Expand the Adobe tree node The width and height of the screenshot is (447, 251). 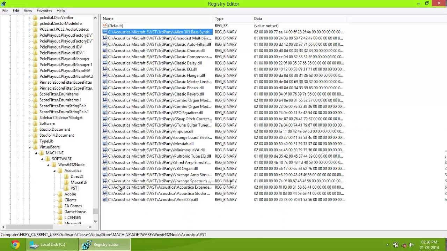point(54,194)
